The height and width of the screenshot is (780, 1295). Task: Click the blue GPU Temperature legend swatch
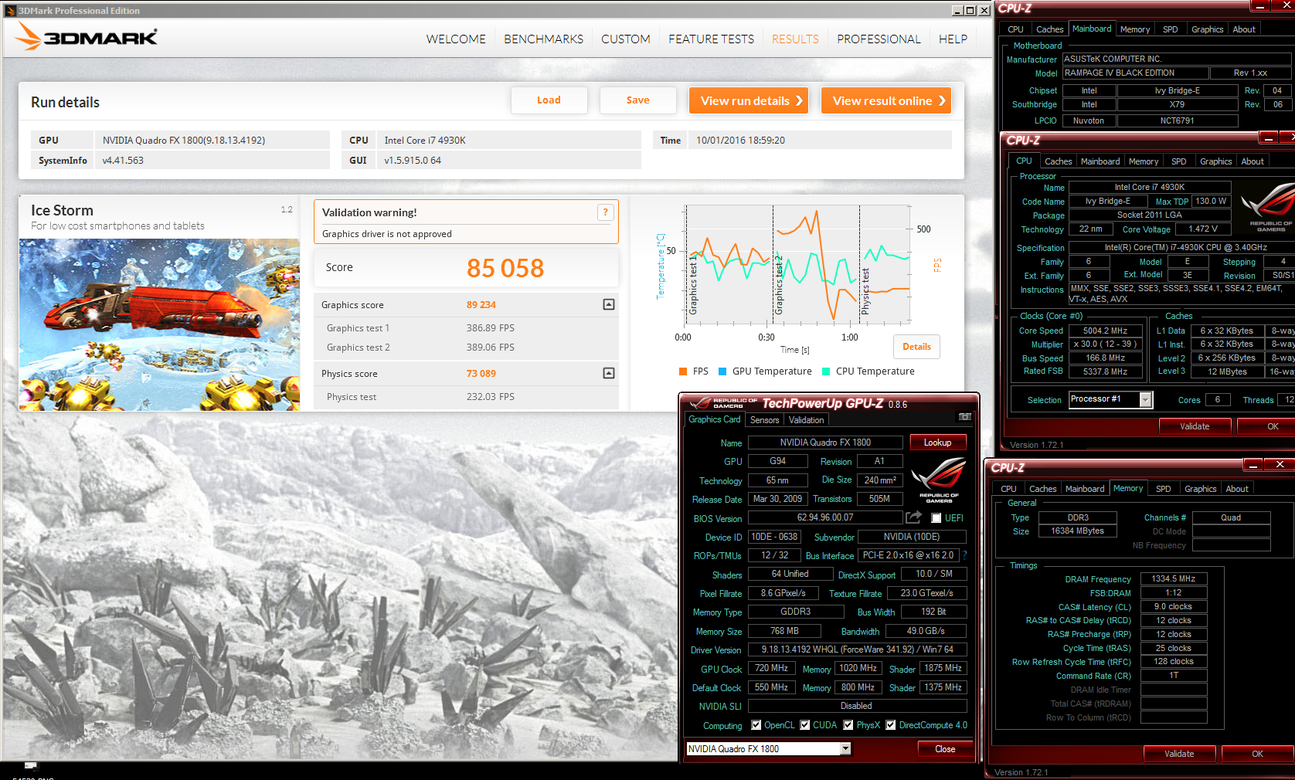tap(722, 371)
